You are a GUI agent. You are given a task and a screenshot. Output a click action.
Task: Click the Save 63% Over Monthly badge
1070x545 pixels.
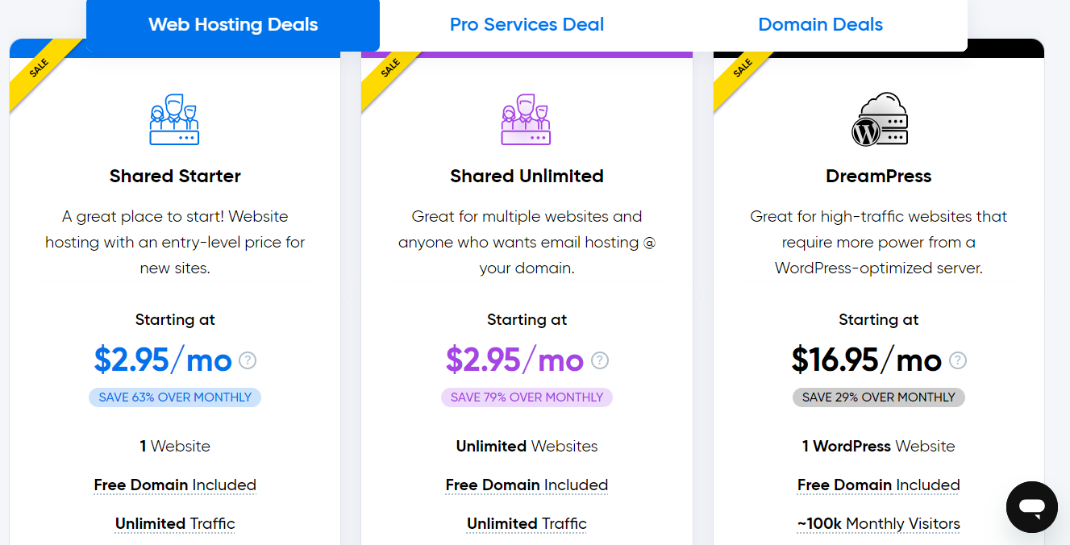(175, 397)
